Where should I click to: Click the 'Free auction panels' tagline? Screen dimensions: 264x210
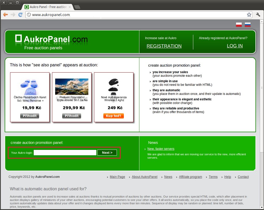[43, 48]
